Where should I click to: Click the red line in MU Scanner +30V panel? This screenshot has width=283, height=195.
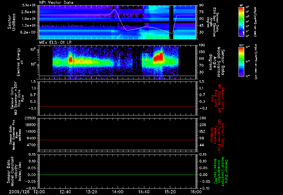[x=117, y=107]
